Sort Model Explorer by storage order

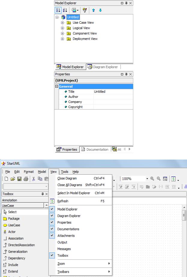coord(58,10)
